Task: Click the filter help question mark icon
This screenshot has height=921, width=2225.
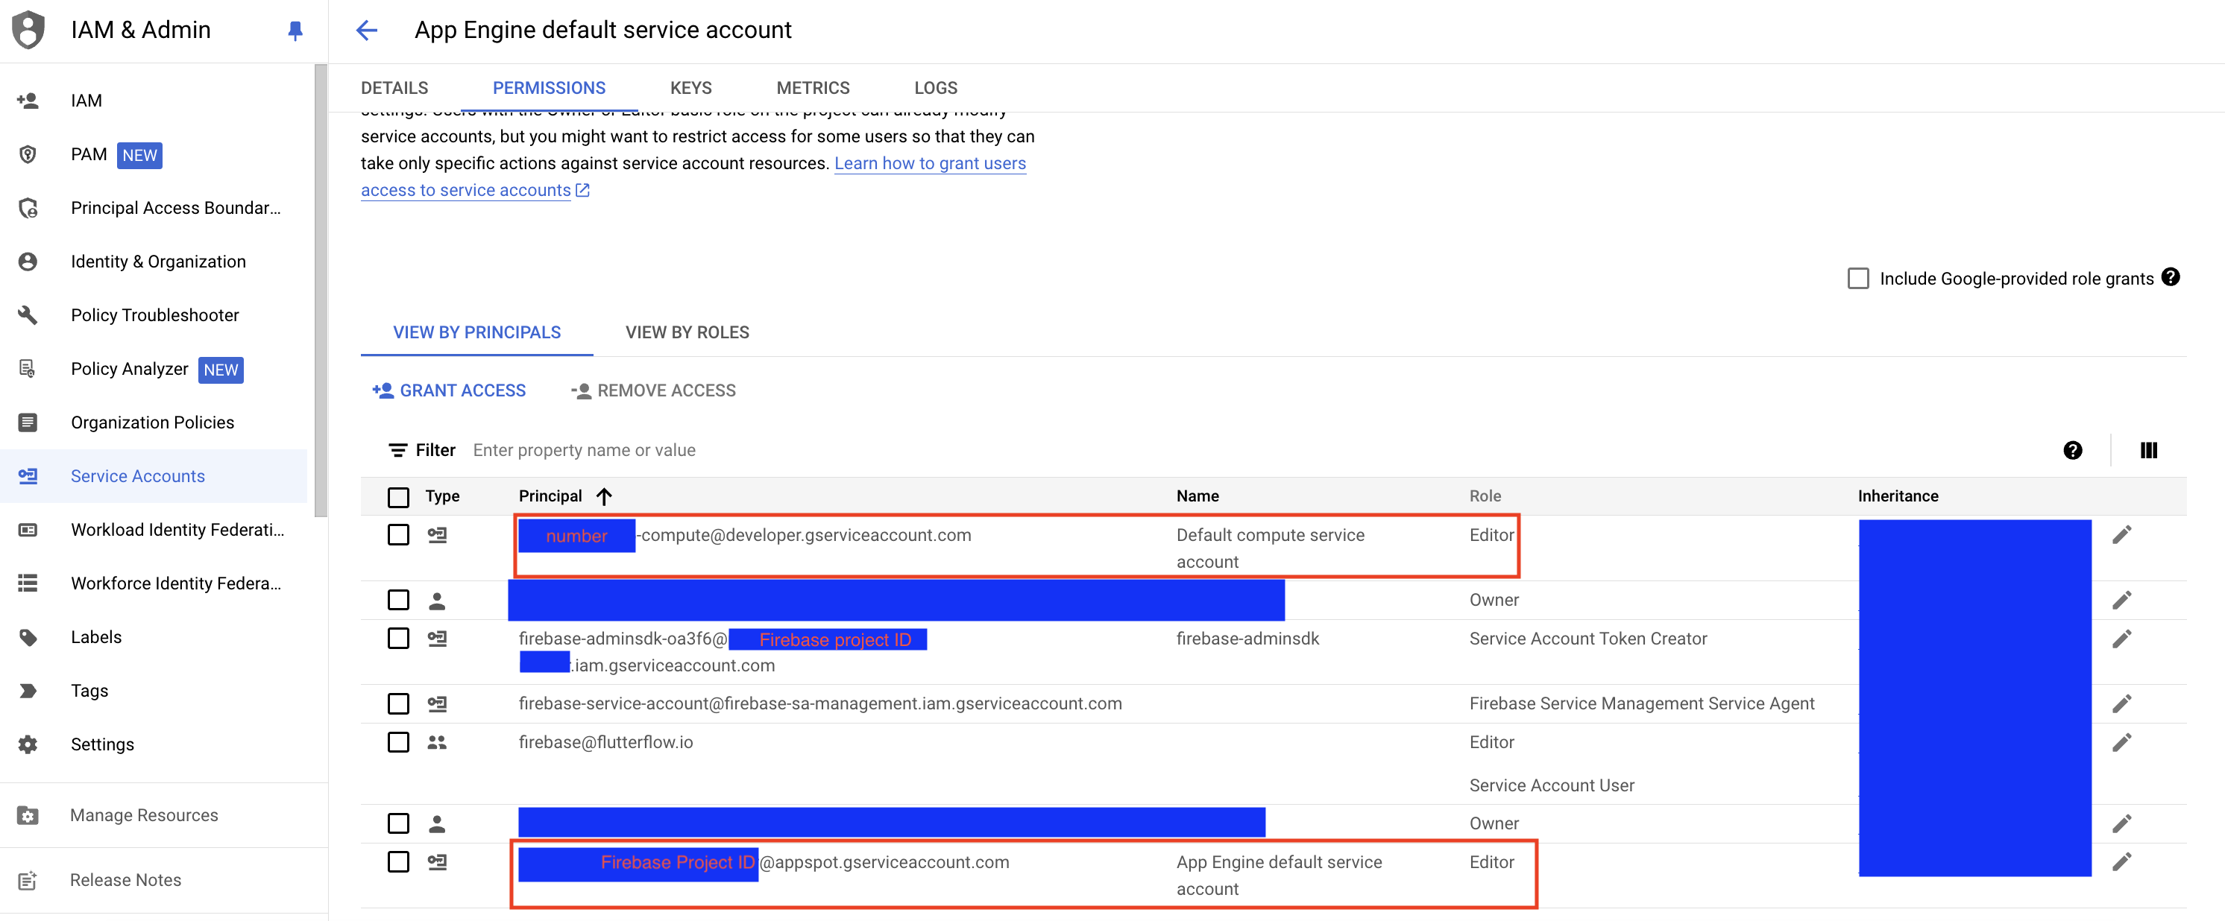Action: 2072,450
